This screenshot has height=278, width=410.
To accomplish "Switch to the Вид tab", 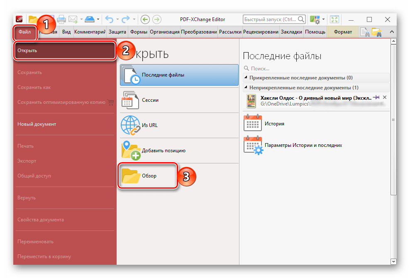I will point(66,32).
